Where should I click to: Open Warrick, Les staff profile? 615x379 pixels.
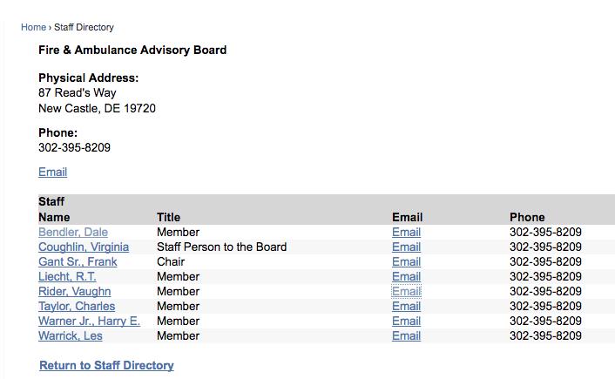pos(71,335)
